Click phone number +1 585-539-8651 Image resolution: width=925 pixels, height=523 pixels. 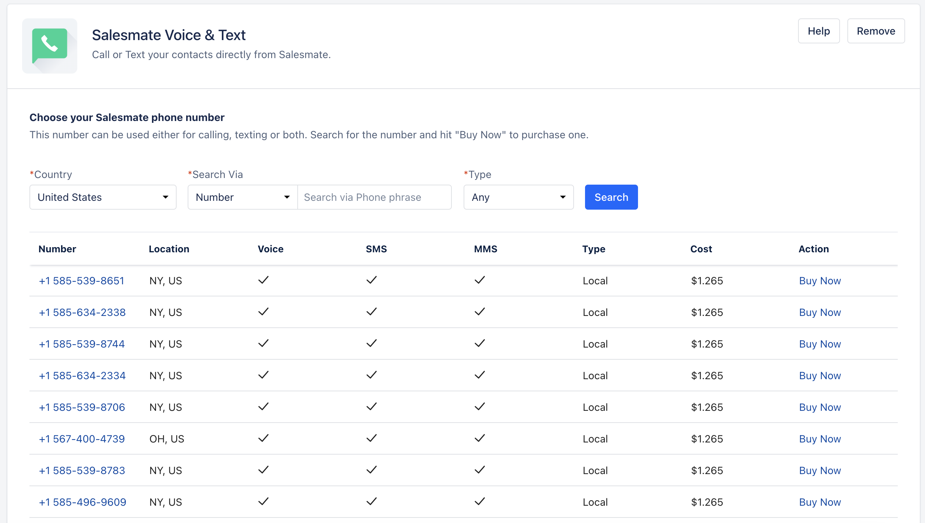82,281
